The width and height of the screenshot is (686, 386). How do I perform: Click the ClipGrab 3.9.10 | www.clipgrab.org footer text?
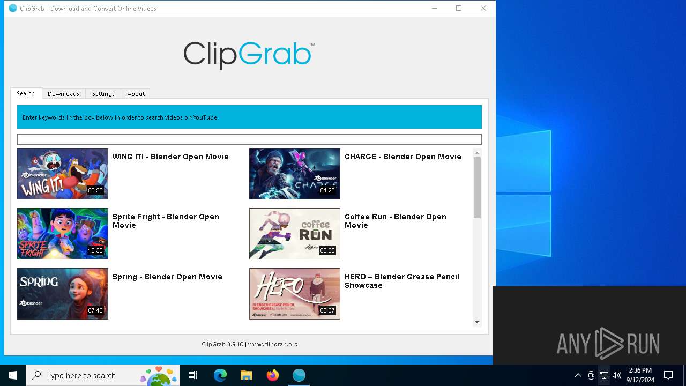coord(250,344)
